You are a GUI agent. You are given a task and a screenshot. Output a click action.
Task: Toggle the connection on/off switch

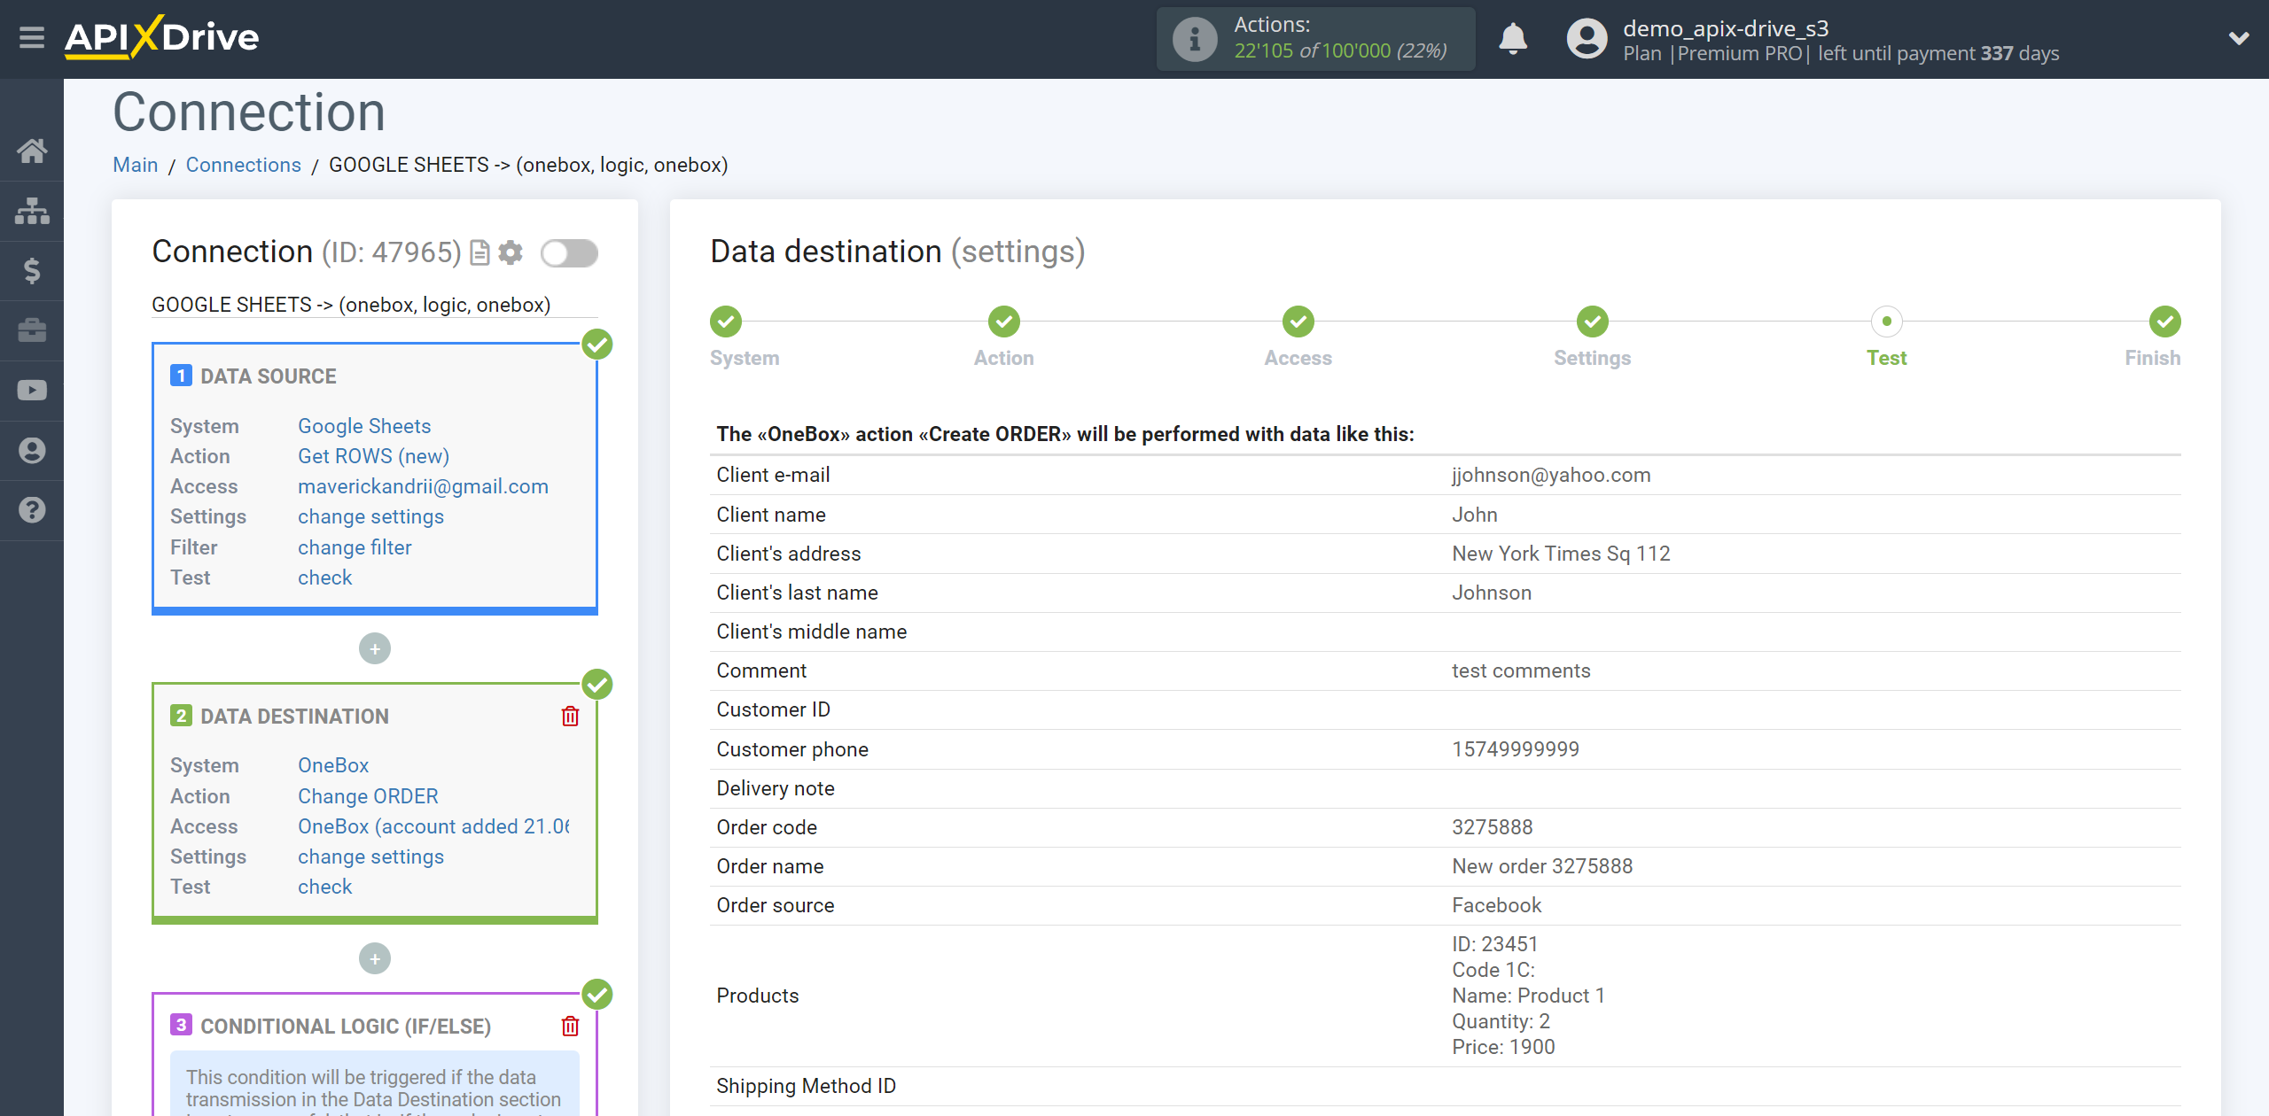click(x=569, y=253)
